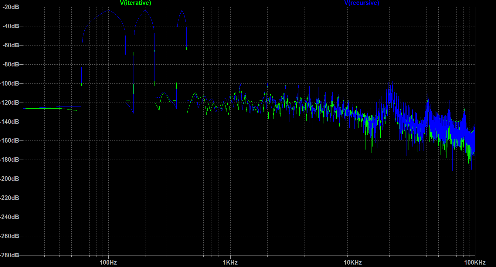The width and height of the screenshot is (496, 267).
Task: Click the -220dB axis label
Action: click(9, 198)
